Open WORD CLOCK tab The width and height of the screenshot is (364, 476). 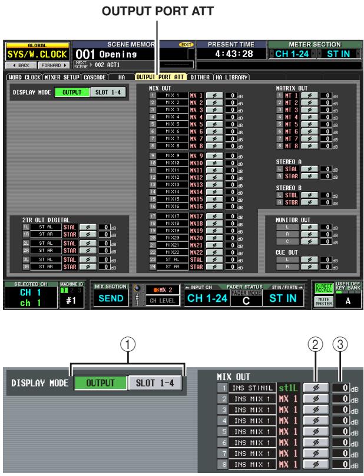click(x=25, y=78)
